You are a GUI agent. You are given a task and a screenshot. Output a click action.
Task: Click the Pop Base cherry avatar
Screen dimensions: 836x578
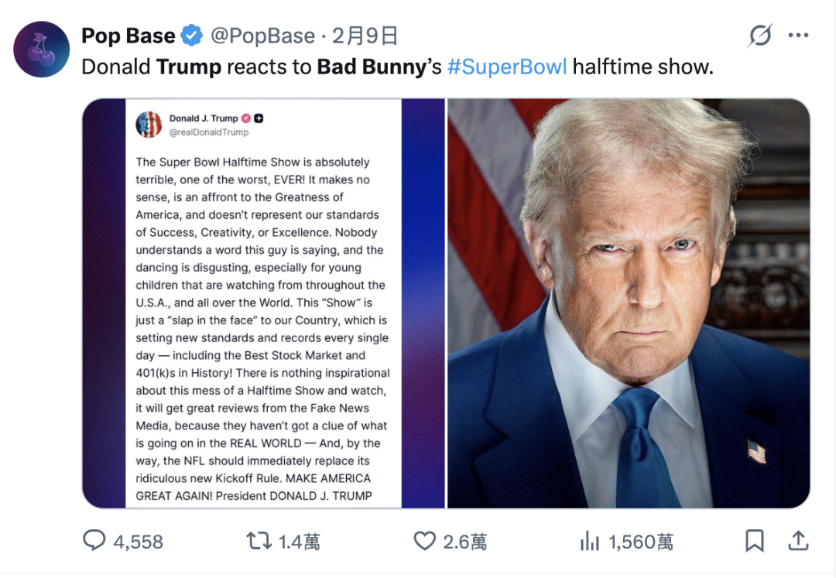(x=42, y=49)
